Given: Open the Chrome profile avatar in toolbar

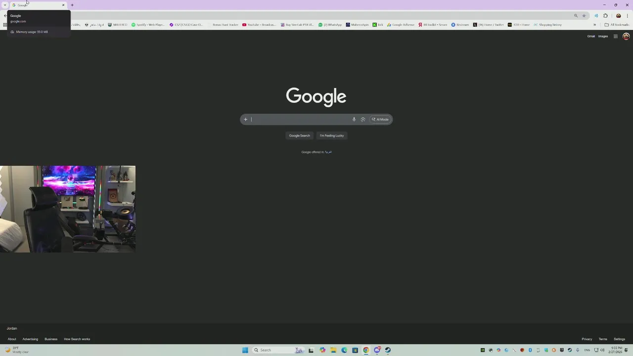Looking at the screenshot, I should tap(618, 16).
